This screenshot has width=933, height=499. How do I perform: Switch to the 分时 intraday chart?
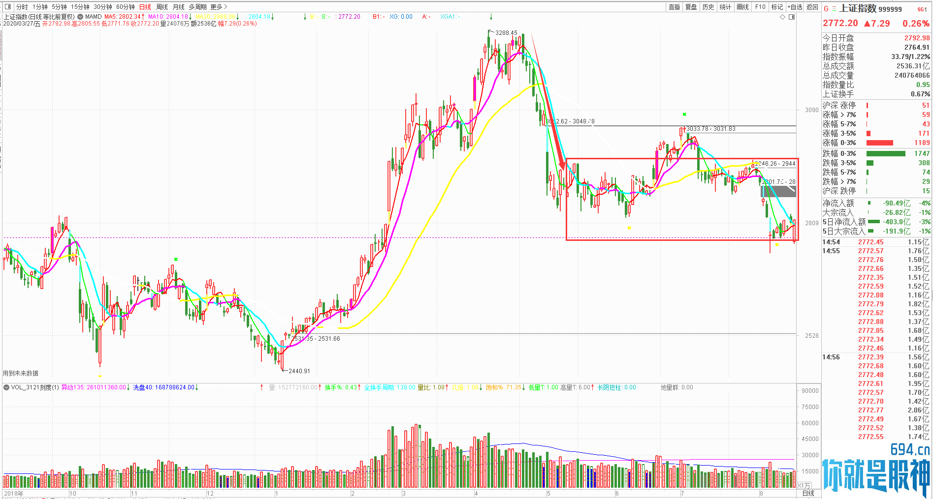point(22,7)
